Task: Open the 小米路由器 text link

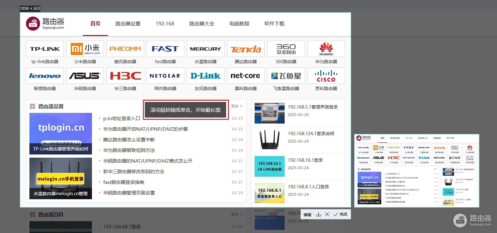Action: click(x=85, y=62)
